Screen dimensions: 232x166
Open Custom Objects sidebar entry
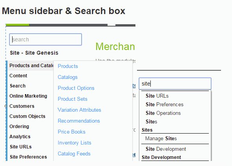point(27,116)
